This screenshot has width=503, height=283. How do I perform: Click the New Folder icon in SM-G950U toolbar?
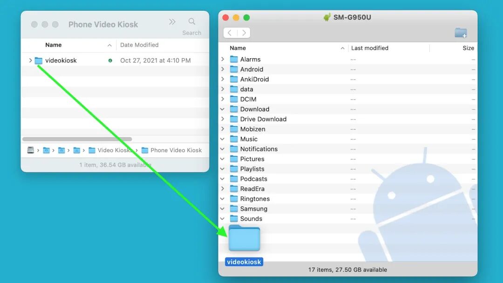pos(461,33)
